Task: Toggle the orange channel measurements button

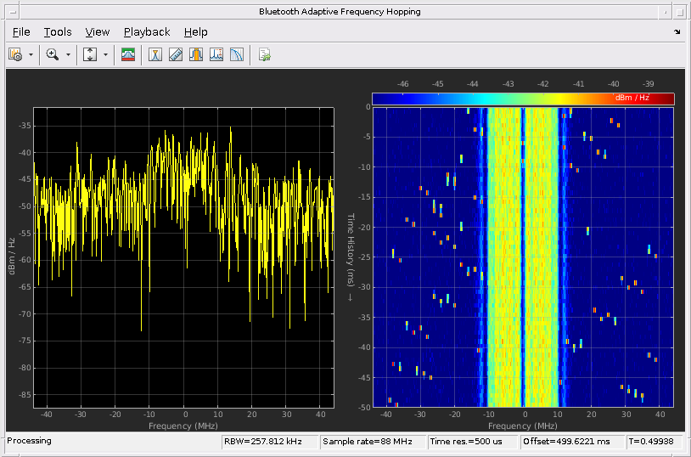Action: (x=196, y=54)
